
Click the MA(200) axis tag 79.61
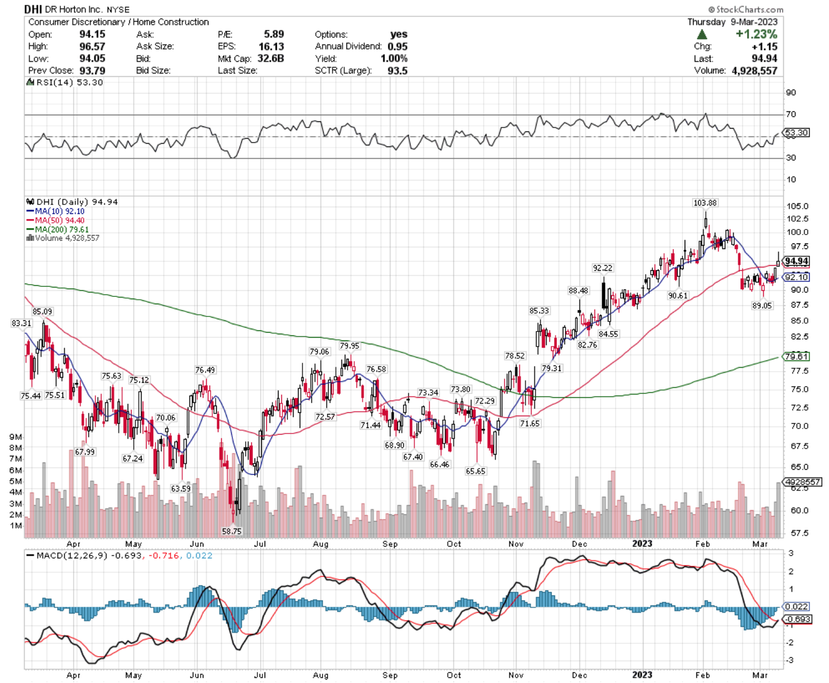[x=796, y=357]
